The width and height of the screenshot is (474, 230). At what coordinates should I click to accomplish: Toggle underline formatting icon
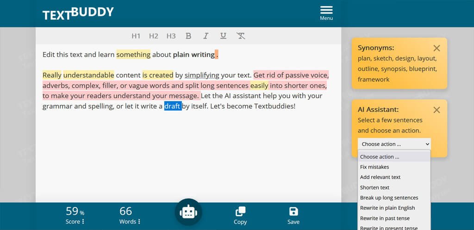tap(223, 36)
